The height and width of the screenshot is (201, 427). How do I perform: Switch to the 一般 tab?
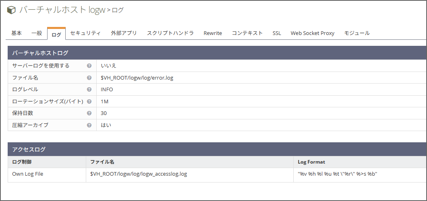[x=37, y=33]
